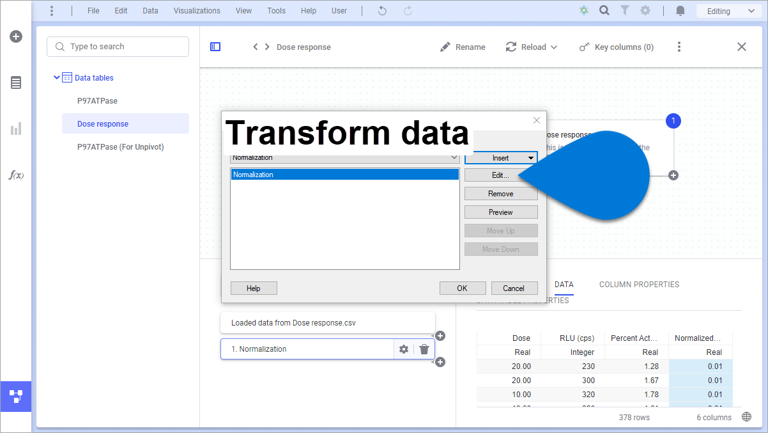This screenshot has width=768, height=433.
Task: Open settings gear for 1. Normalization step
Action: pos(404,349)
